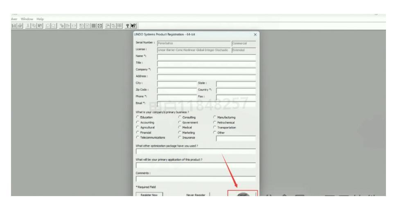Viewport: 397px width, 210px height.
Task: Select the Marketing radio button
Action: (180, 132)
